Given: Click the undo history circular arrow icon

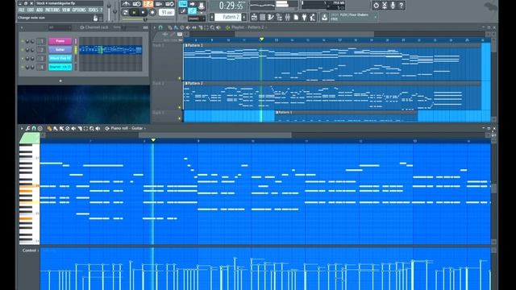Looking at the screenshot, I should coord(377,6).
